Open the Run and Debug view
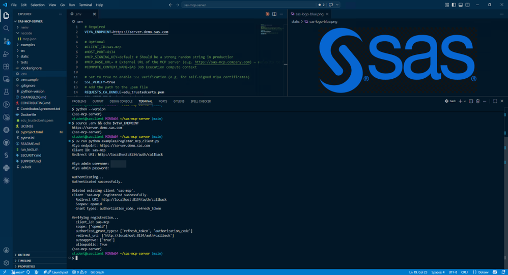This screenshot has height=275, width=508. tap(6, 54)
